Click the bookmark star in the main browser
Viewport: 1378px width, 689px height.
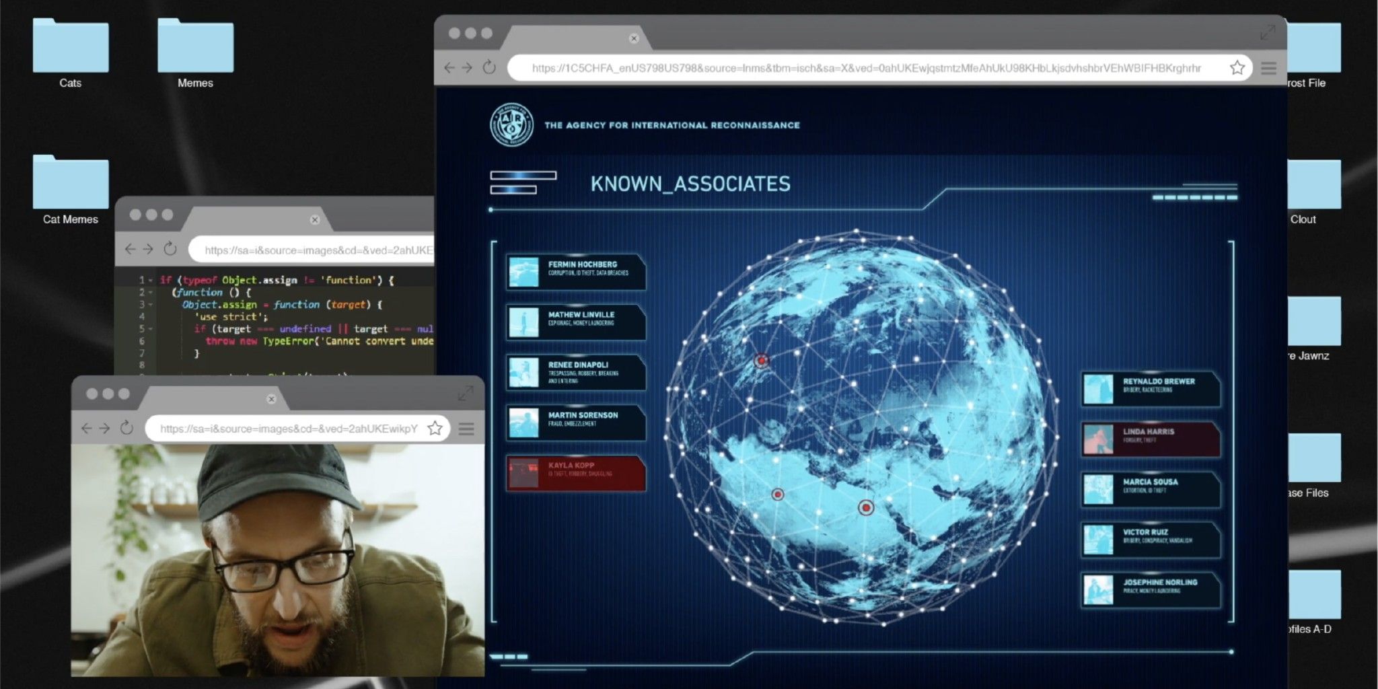pos(1237,68)
